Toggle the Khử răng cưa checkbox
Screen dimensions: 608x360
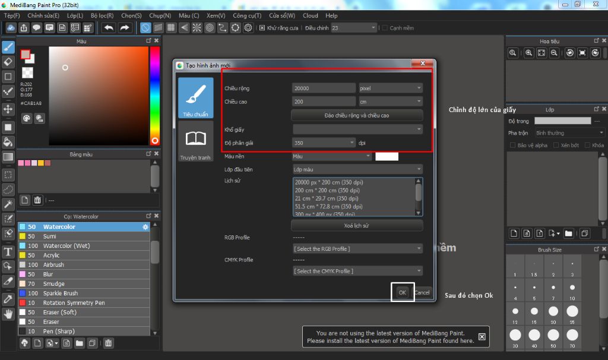coord(262,28)
